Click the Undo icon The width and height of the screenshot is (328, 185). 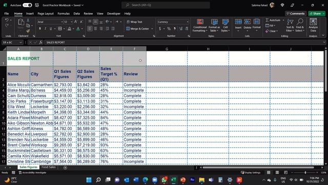tap(7, 20)
